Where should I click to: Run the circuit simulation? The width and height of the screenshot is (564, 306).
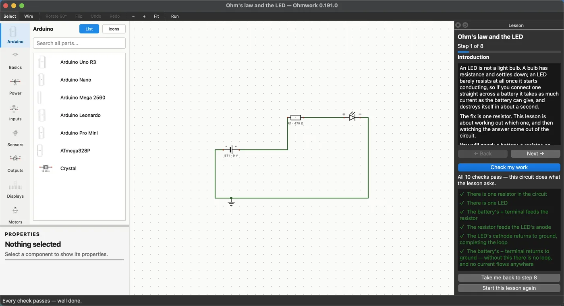click(175, 16)
